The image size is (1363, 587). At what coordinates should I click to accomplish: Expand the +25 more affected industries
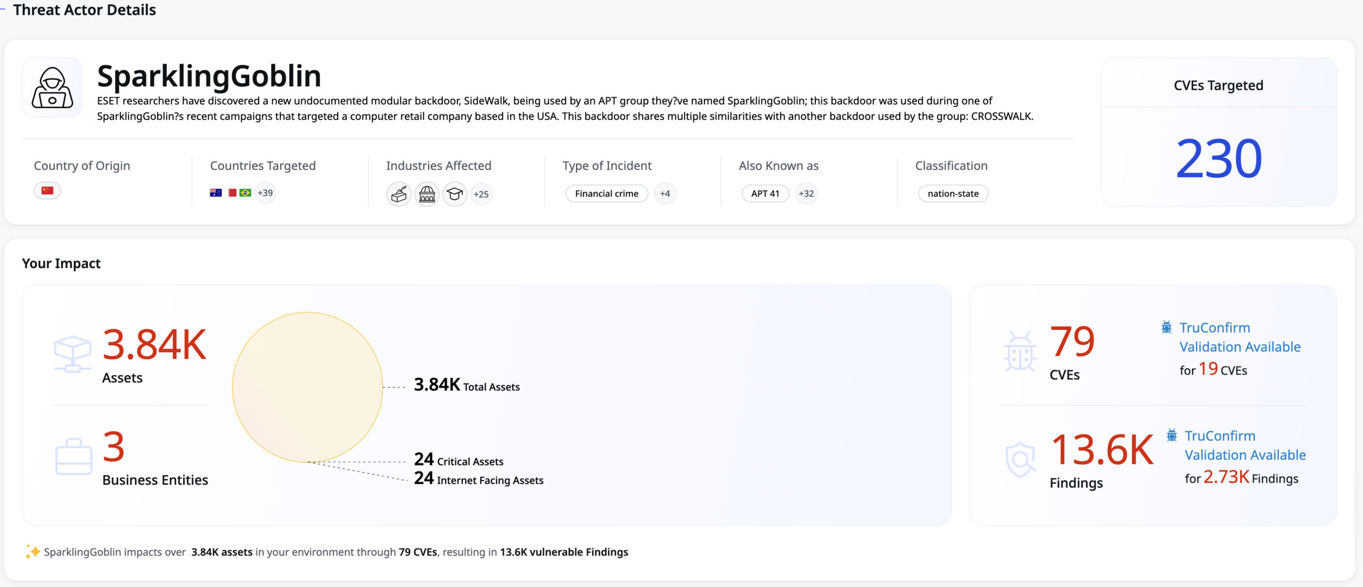pyautogui.click(x=481, y=194)
